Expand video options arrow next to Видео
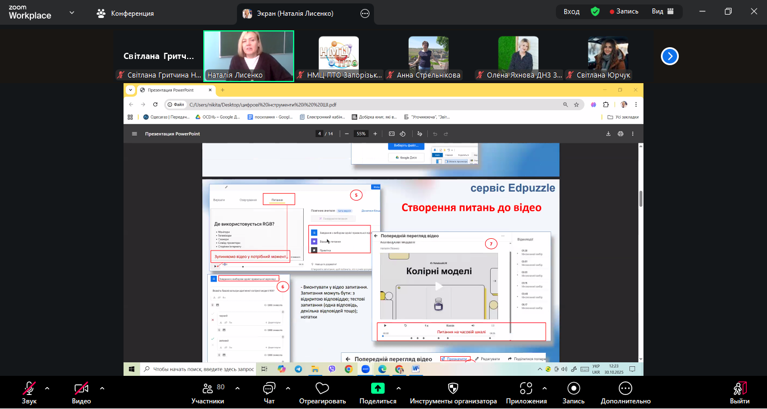The width and height of the screenshot is (767, 409). tap(102, 388)
